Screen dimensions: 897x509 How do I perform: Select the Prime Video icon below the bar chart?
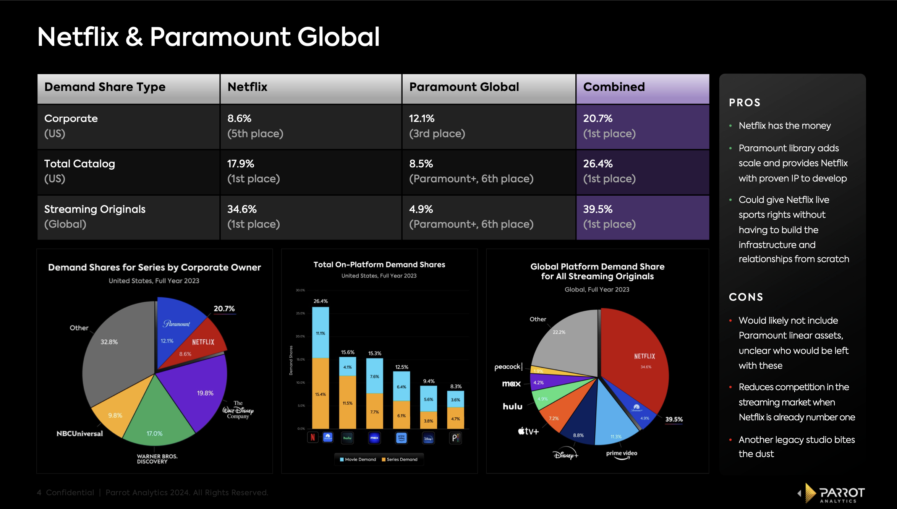[x=401, y=438]
